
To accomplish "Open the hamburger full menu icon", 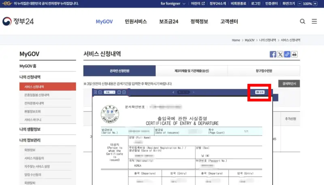I will click(314, 22).
